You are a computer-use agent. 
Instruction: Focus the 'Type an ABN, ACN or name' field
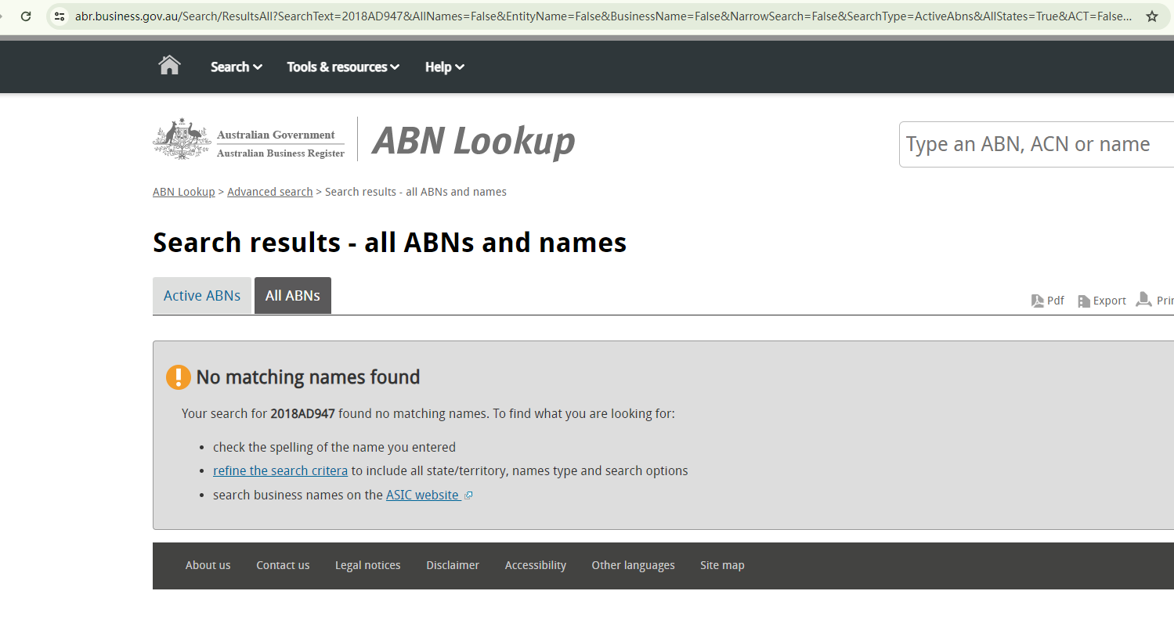pos(1034,144)
